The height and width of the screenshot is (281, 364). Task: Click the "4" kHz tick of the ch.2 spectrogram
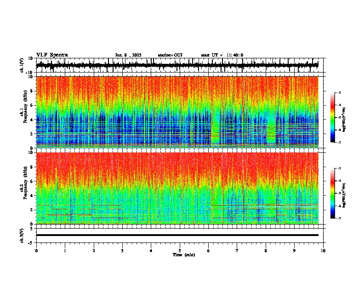click(x=32, y=196)
